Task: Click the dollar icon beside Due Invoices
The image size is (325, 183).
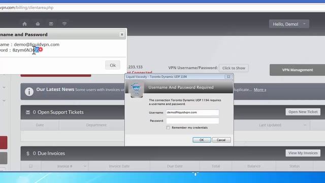Action: (x=28, y=154)
